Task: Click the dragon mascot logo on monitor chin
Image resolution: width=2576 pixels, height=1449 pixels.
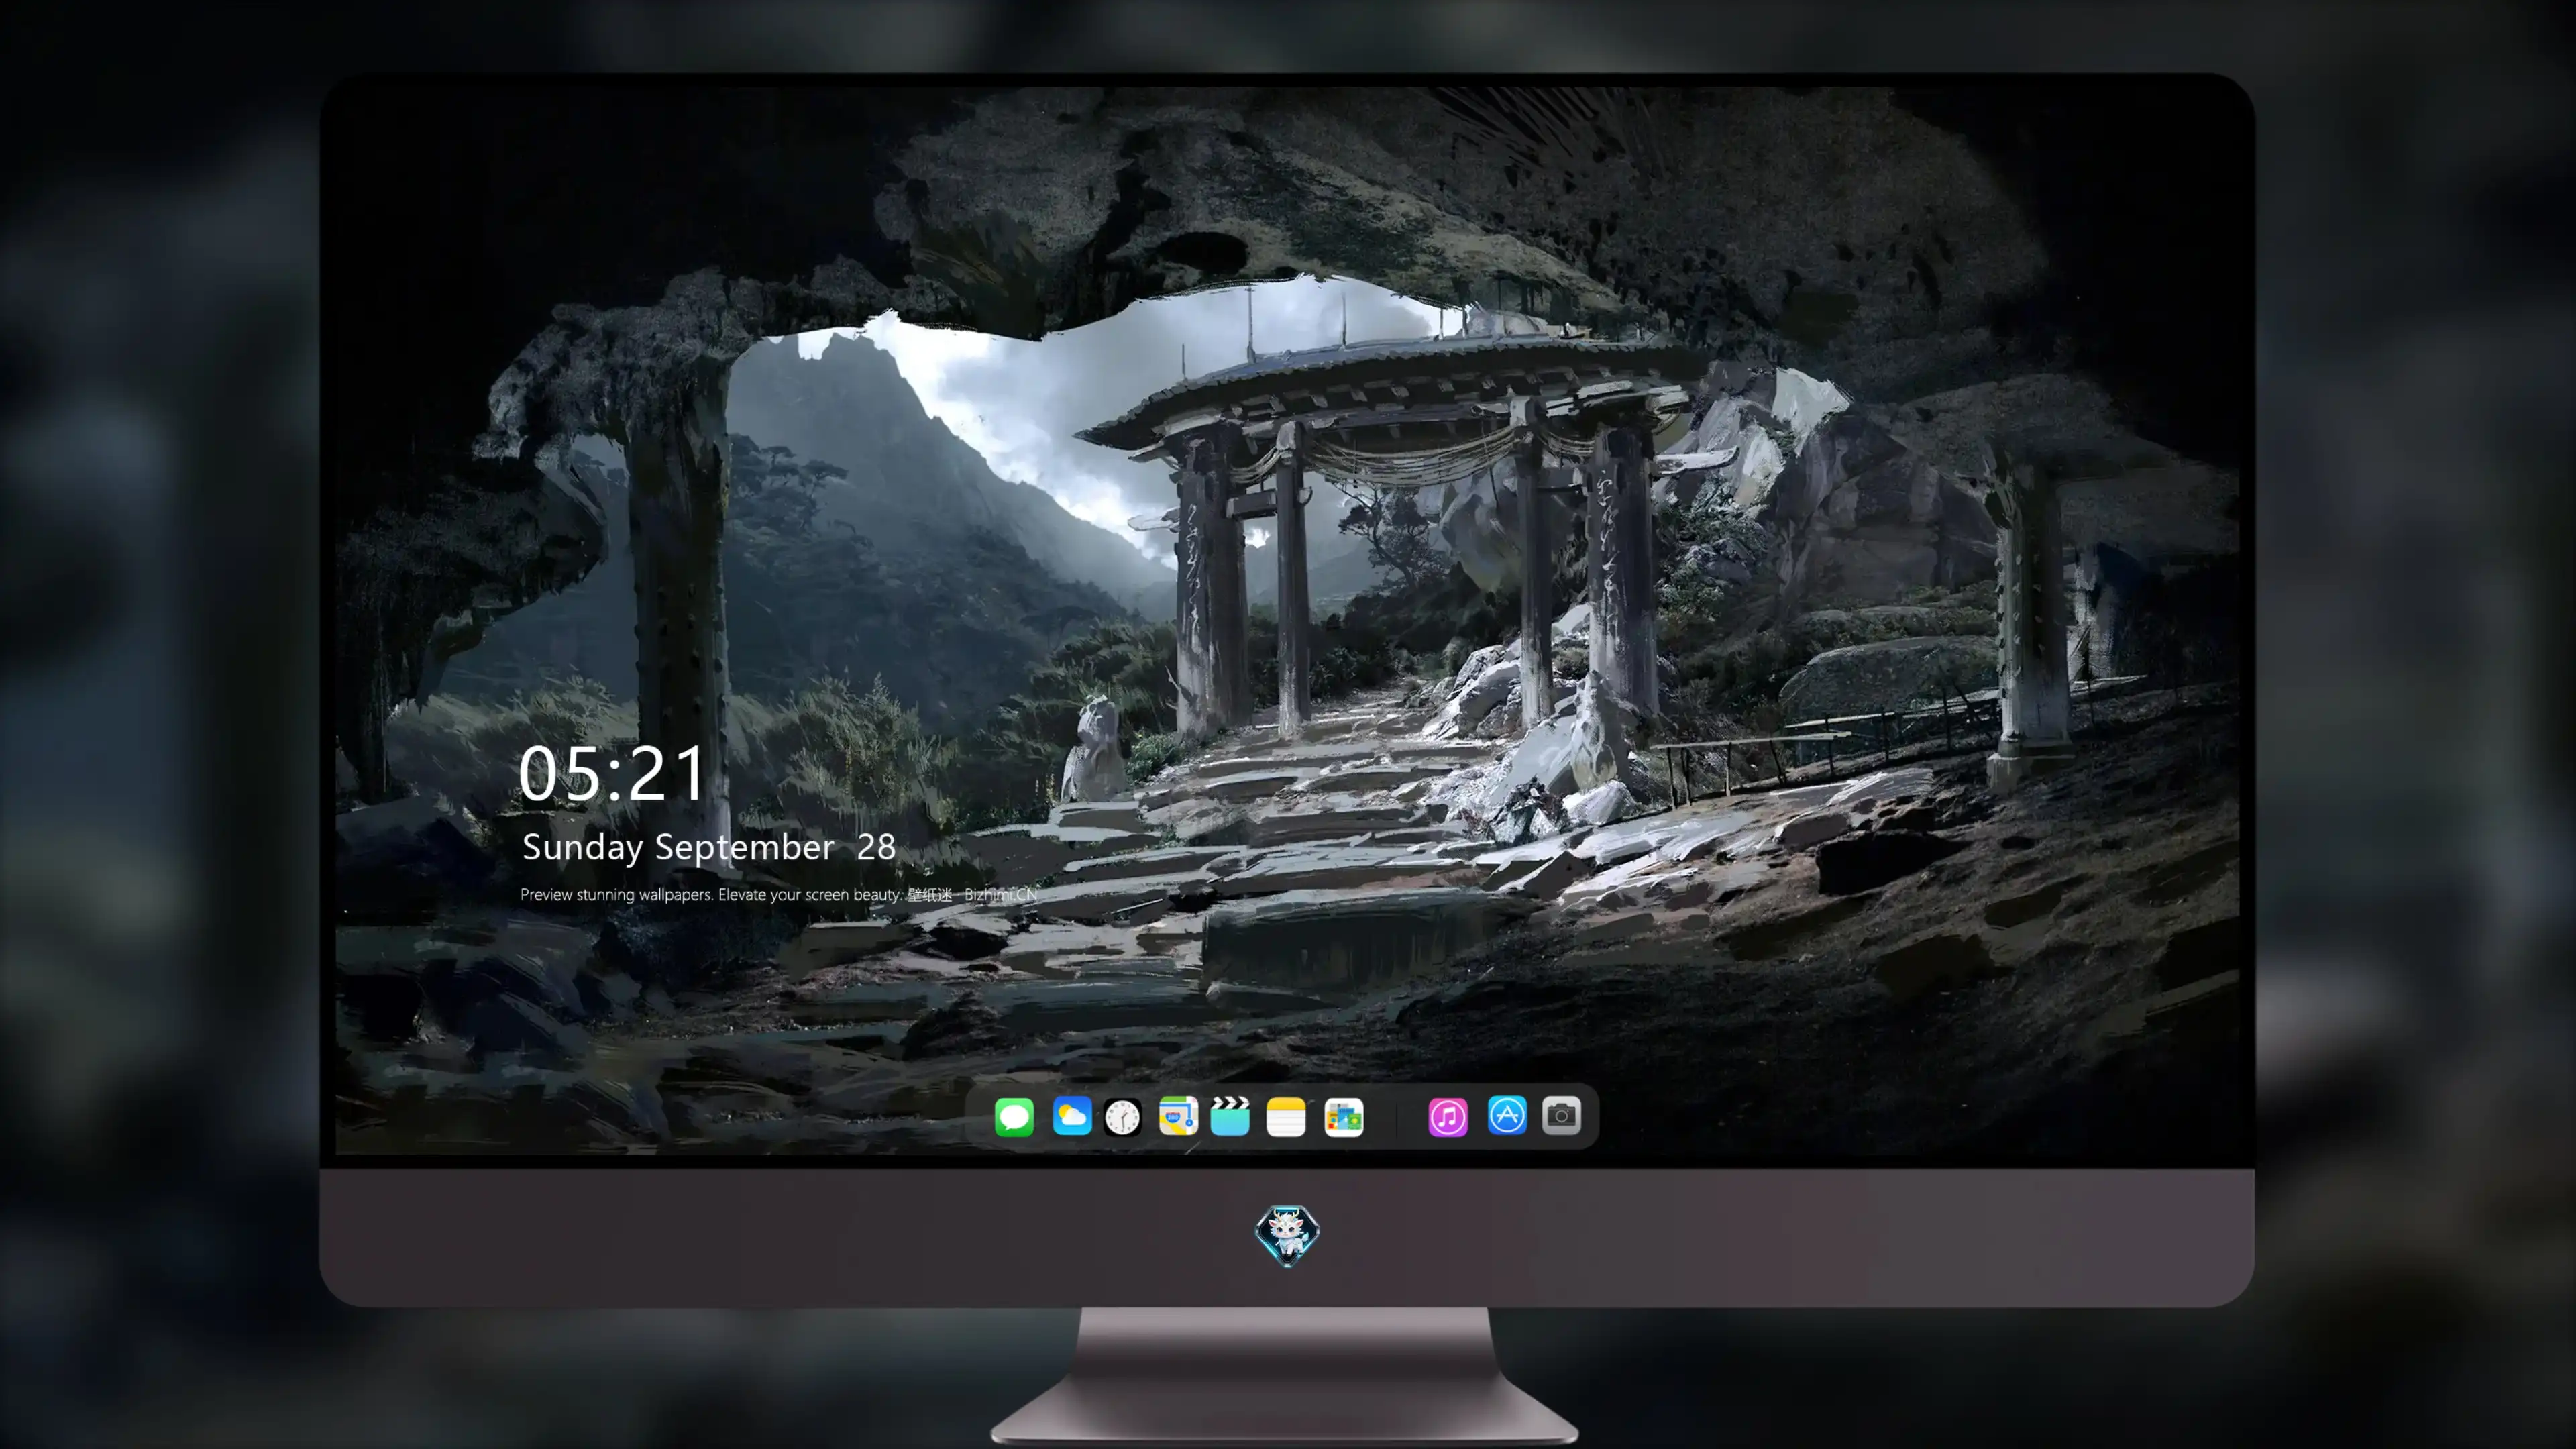Action: 1287,1236
